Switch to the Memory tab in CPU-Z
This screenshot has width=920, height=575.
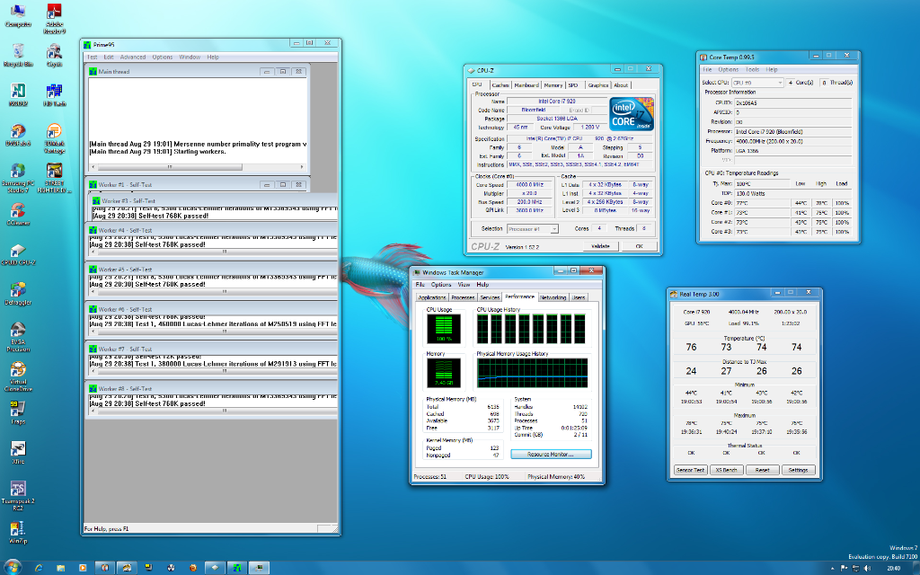553,85
